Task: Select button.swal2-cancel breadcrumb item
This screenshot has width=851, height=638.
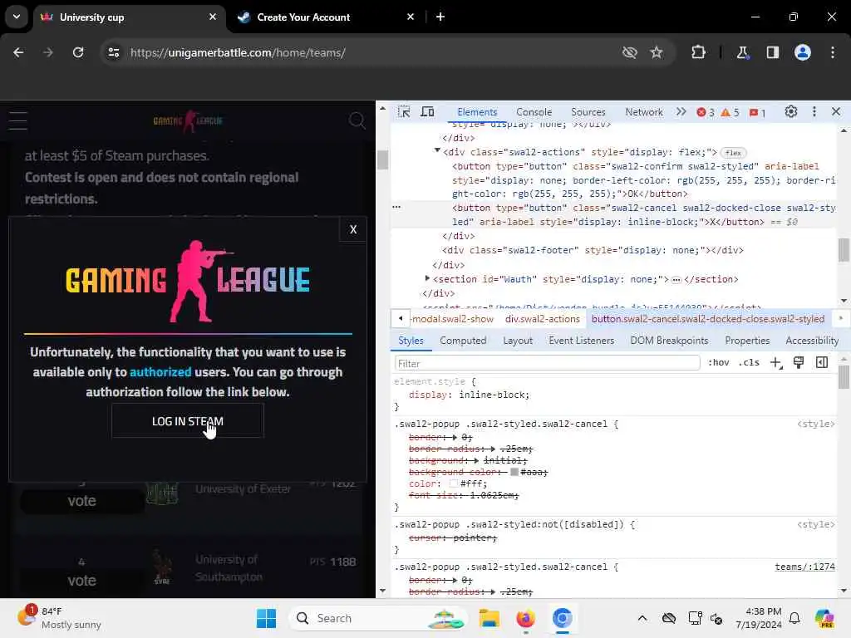Action: [x=708, y=319]
